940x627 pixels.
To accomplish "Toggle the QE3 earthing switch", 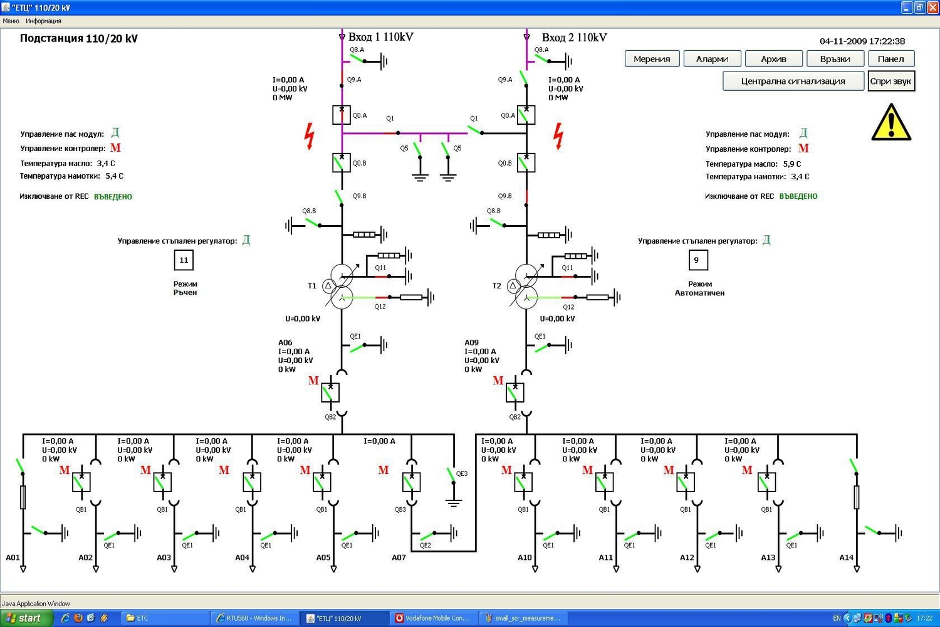I will [x=451, y=475].
